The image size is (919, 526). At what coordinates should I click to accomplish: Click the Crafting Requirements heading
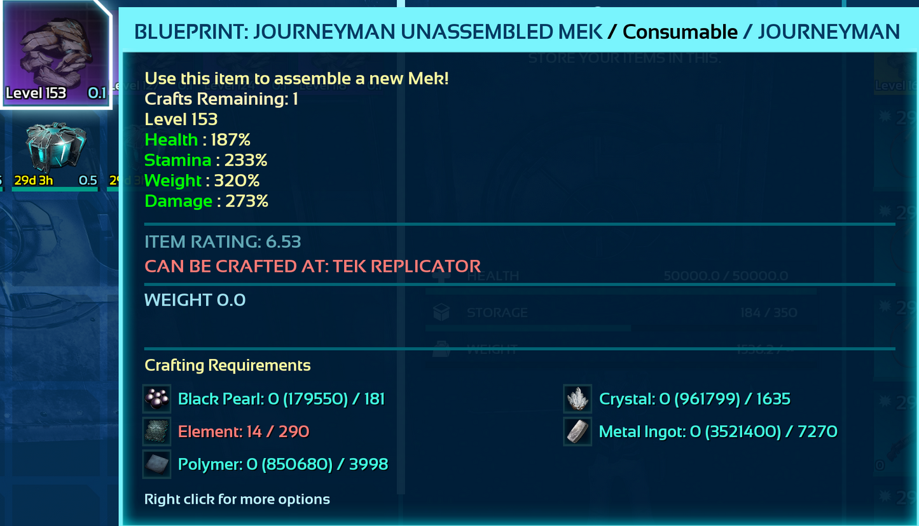228,365
